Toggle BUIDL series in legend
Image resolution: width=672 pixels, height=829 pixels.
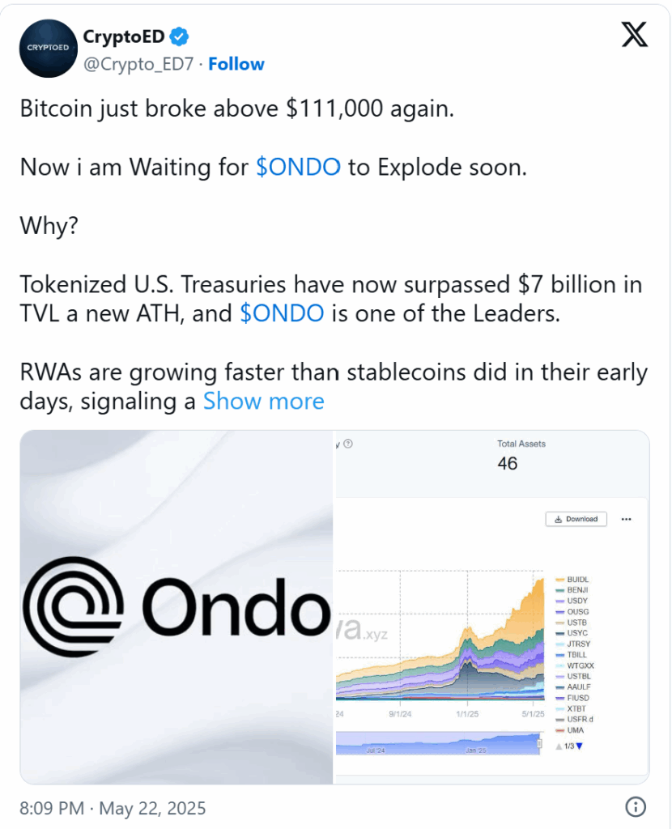[572, 580]
